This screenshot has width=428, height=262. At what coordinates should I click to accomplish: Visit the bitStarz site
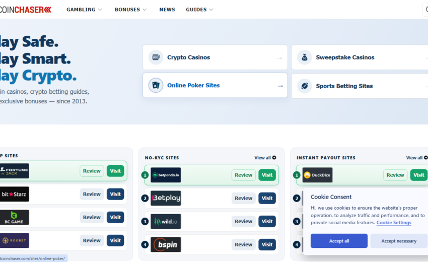(x=115, y=194)
